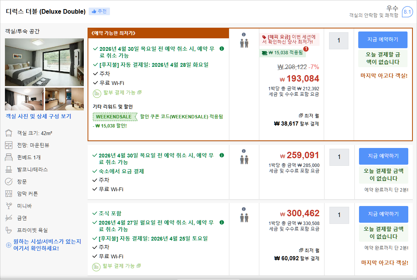Open the small kitchen counter thumbnail

click(x=64, y=99)
